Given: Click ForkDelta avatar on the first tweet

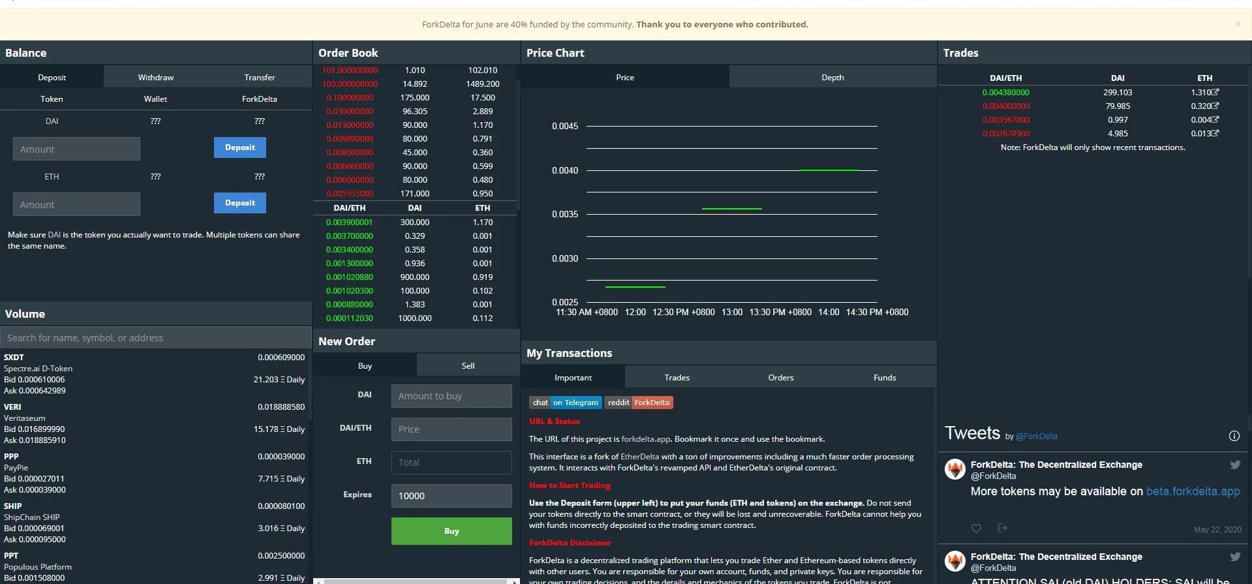Looking at the screenshot, I should coord(955,469).
